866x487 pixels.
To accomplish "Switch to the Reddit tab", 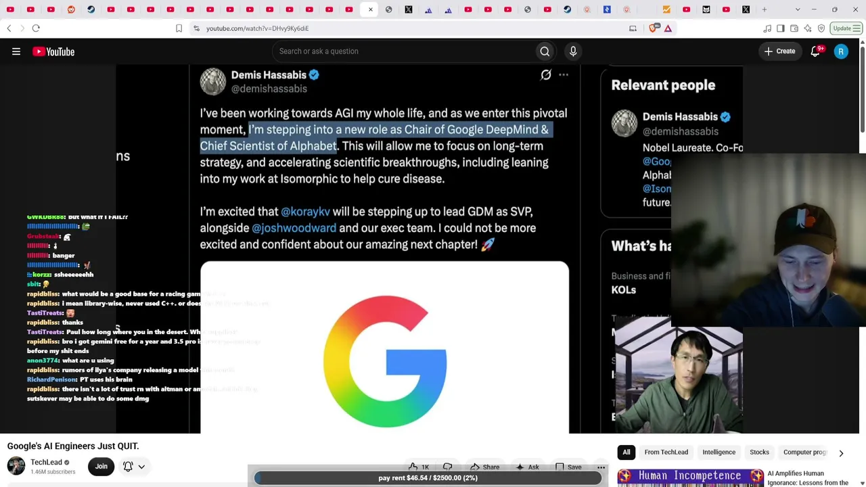I will 71,9.
